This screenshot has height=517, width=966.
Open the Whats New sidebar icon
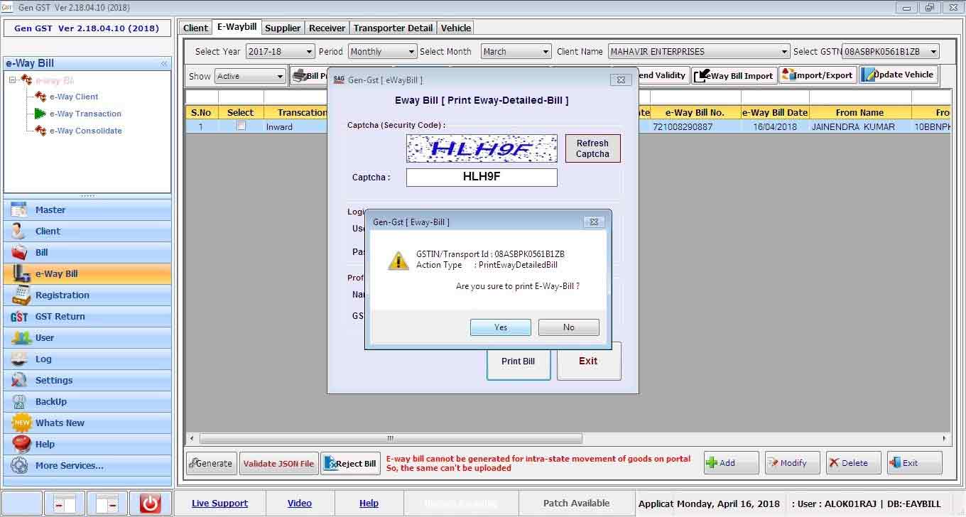(21, 423)
